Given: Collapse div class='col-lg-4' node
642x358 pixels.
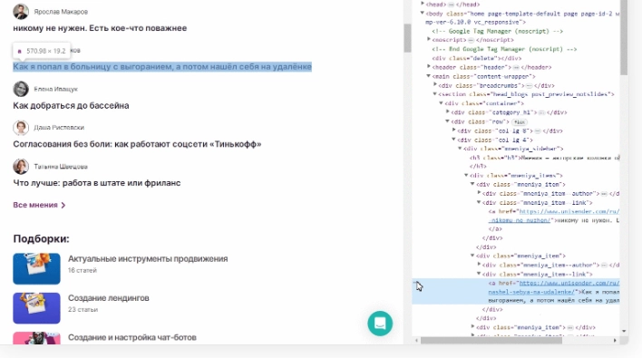Looking at the screenshot, I should pos(454,140).
